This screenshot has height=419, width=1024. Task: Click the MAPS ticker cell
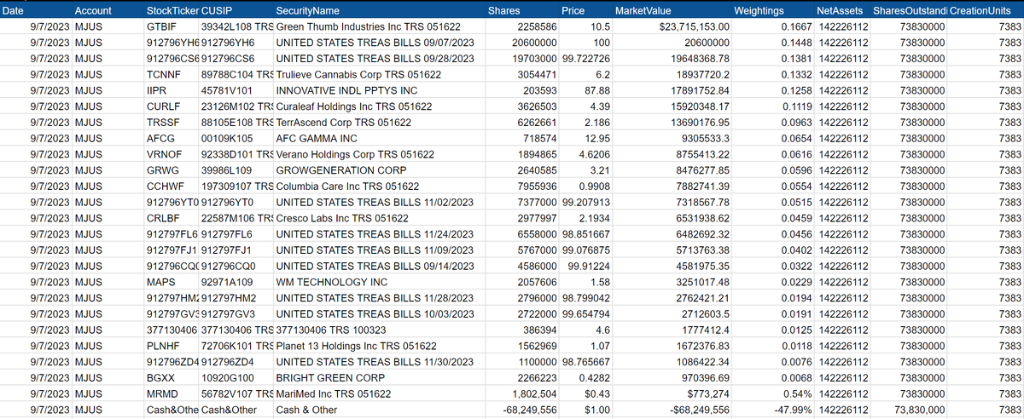point(160,282)
